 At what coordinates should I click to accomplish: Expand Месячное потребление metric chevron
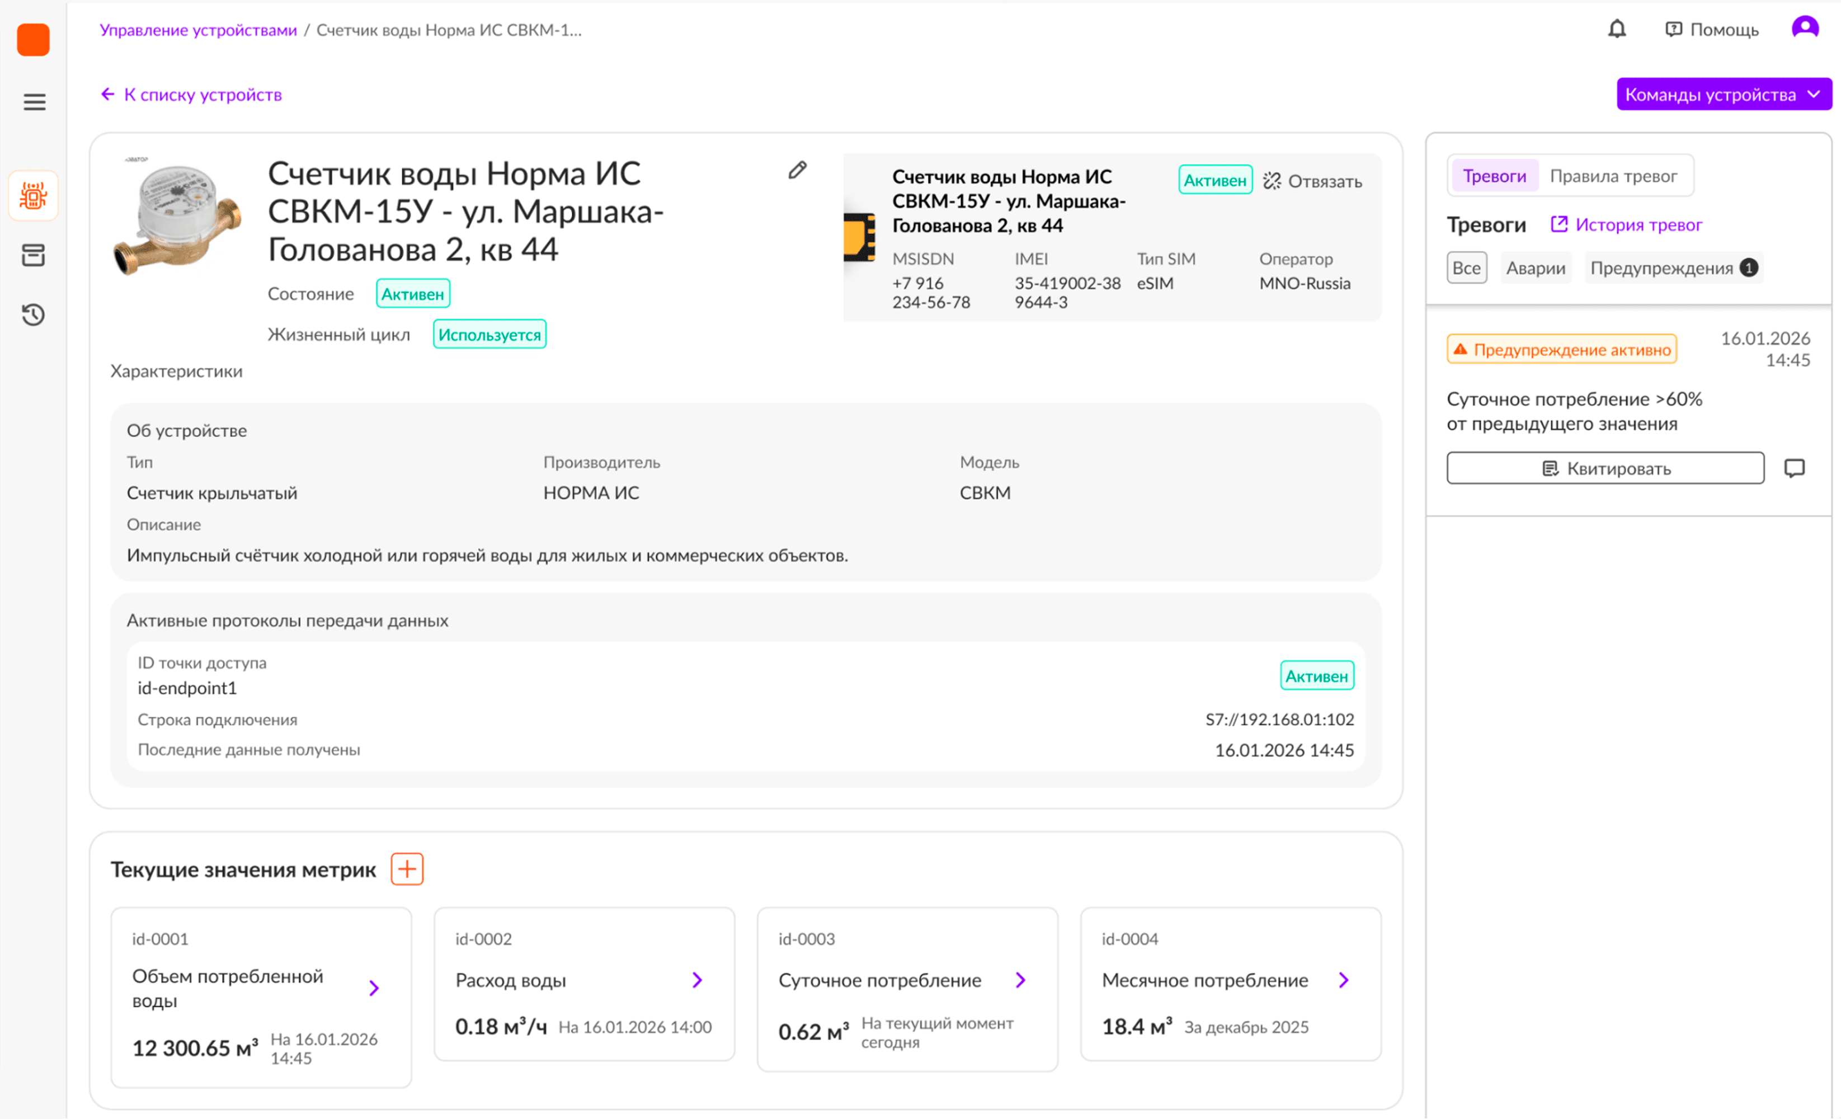click(x=1343, y=980)
